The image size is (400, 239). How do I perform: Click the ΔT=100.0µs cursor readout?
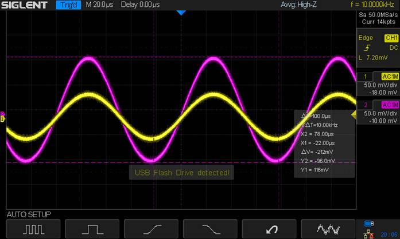pyautogui.click(x=316, y=116)
